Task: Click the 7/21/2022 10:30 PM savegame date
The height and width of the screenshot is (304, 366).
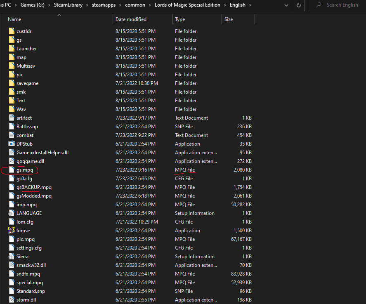Action: [137, 83]
